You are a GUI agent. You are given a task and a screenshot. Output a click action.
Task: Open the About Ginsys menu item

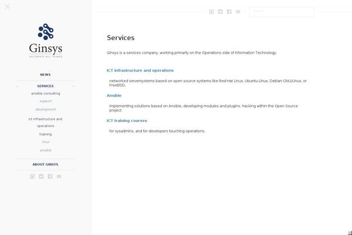(x=45, y=164)
